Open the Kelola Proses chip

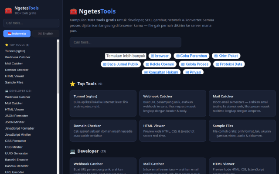click(x=195, y=64)
